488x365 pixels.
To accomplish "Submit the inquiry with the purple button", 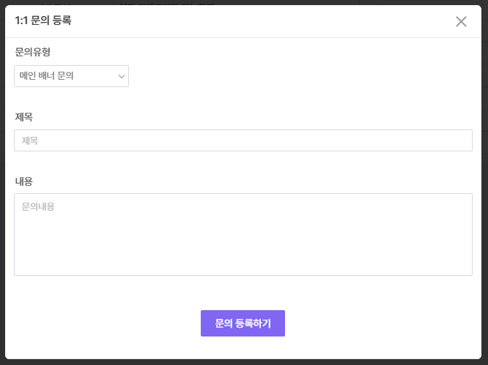I will coord(243,323).
